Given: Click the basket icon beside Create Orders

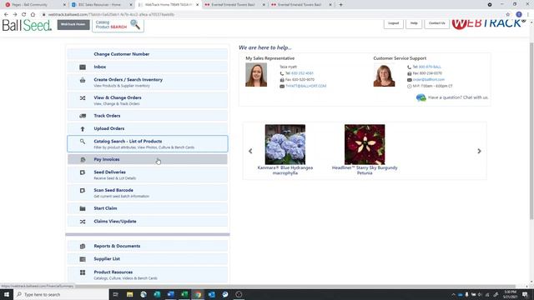Looking at the screenshot, I should click(83, 80).
